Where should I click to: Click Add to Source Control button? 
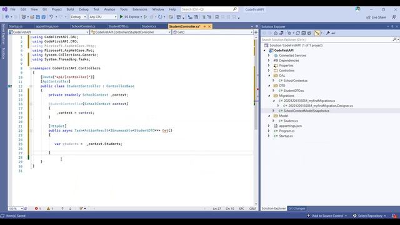327,216
